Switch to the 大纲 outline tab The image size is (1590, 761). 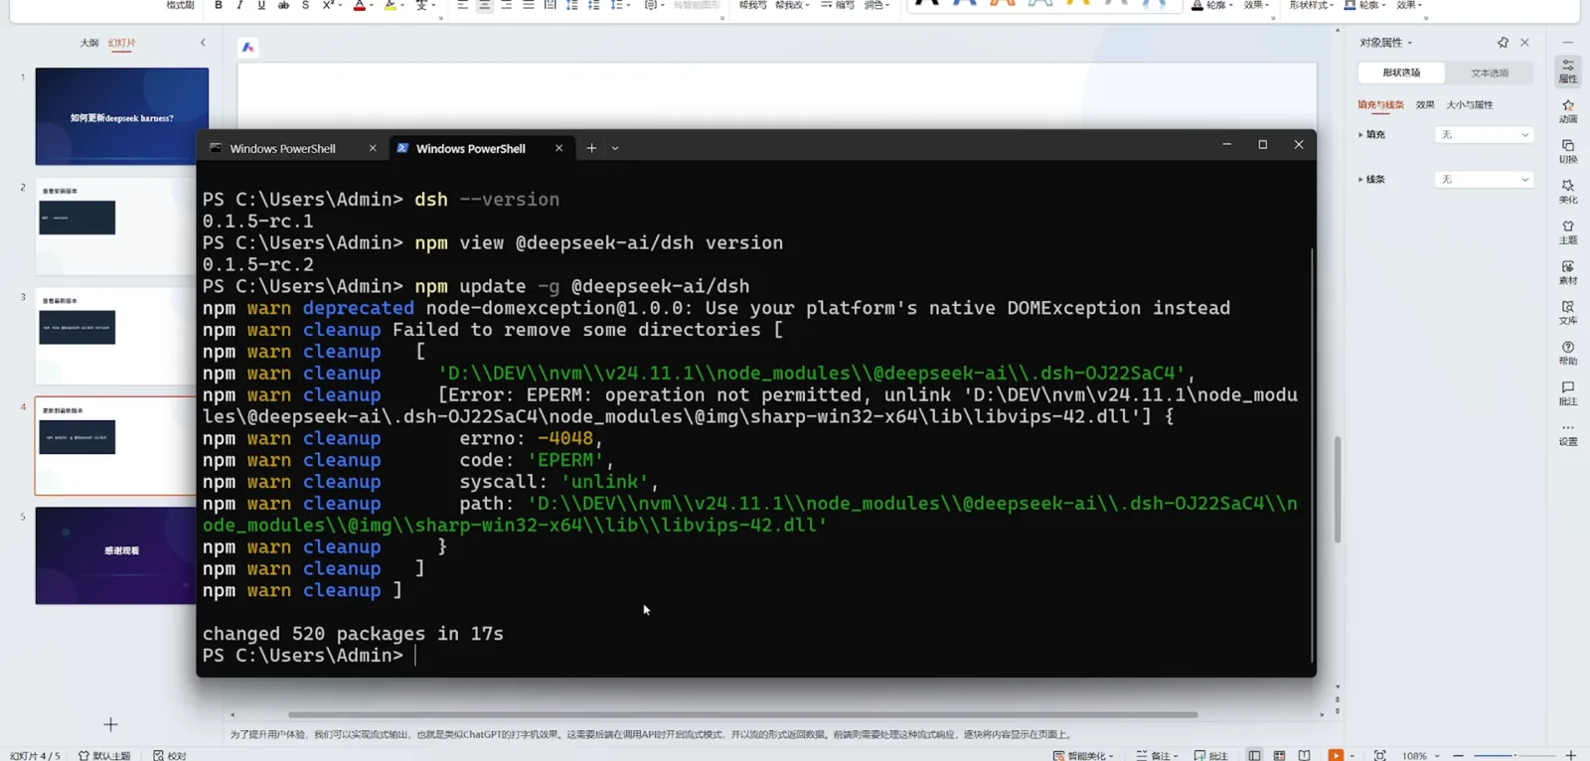point(88,43)
